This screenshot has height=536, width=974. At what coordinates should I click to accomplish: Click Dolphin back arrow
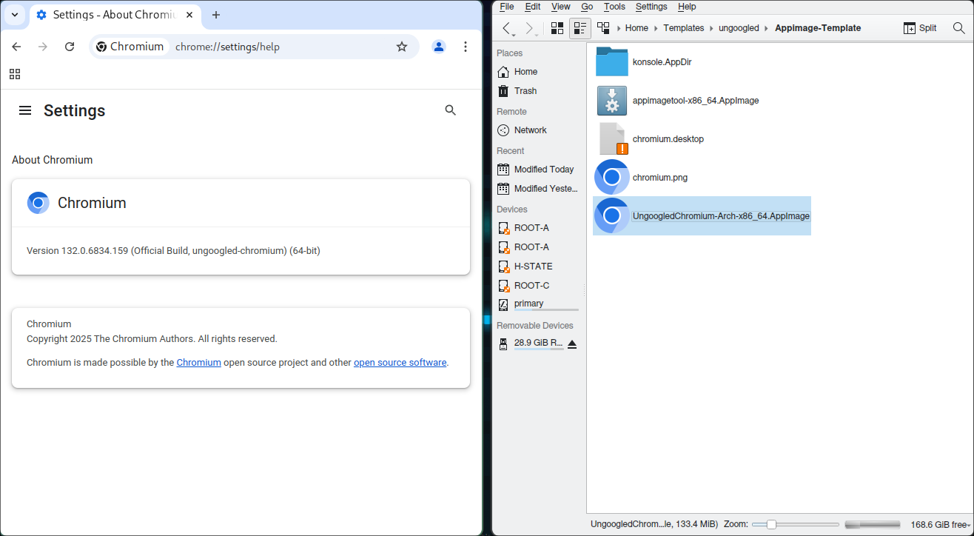[x=507, y=28]
